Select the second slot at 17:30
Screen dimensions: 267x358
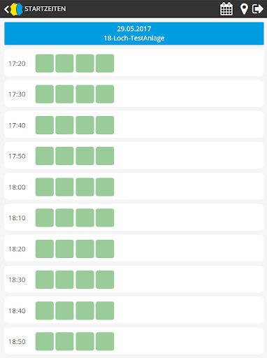(x=64, y=94)
